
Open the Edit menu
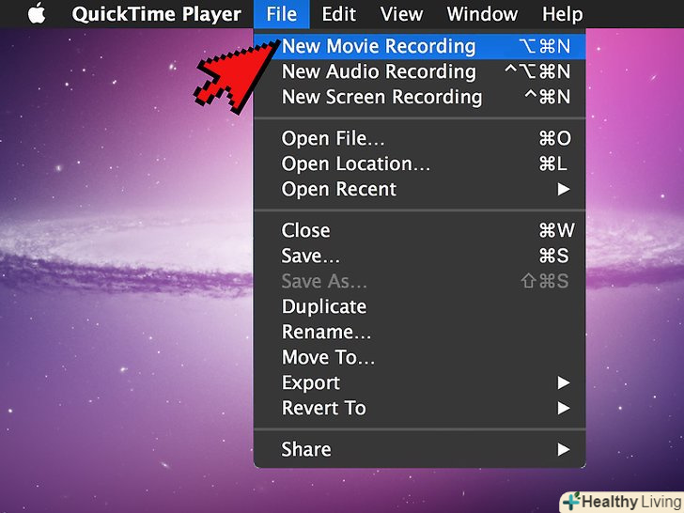pos(339,14)
